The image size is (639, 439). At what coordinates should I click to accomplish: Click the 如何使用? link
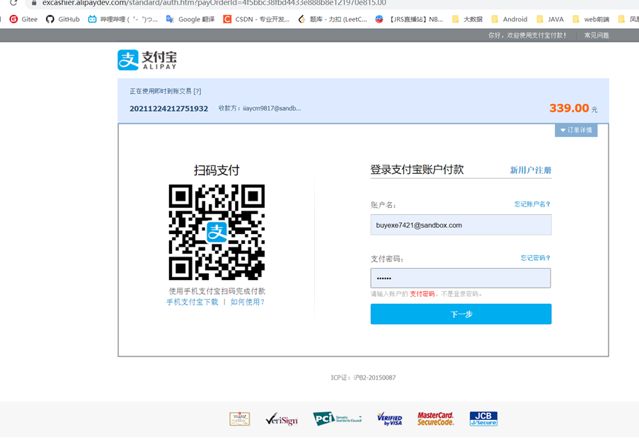(248, 302)
